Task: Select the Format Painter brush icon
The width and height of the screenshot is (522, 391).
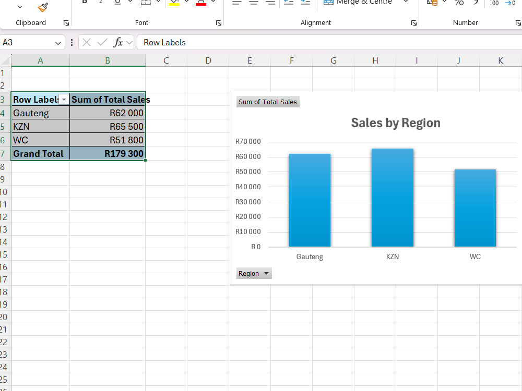Action: click(x=43, y=7)
